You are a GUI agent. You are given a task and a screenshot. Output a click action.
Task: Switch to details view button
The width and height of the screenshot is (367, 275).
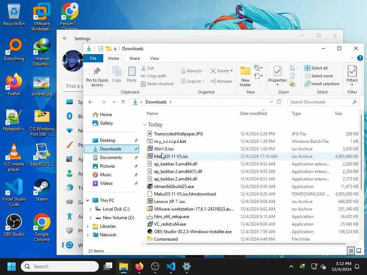(x=351, y=251)
